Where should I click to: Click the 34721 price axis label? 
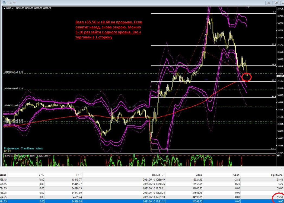pyautogui.click(x=280, y=23)
